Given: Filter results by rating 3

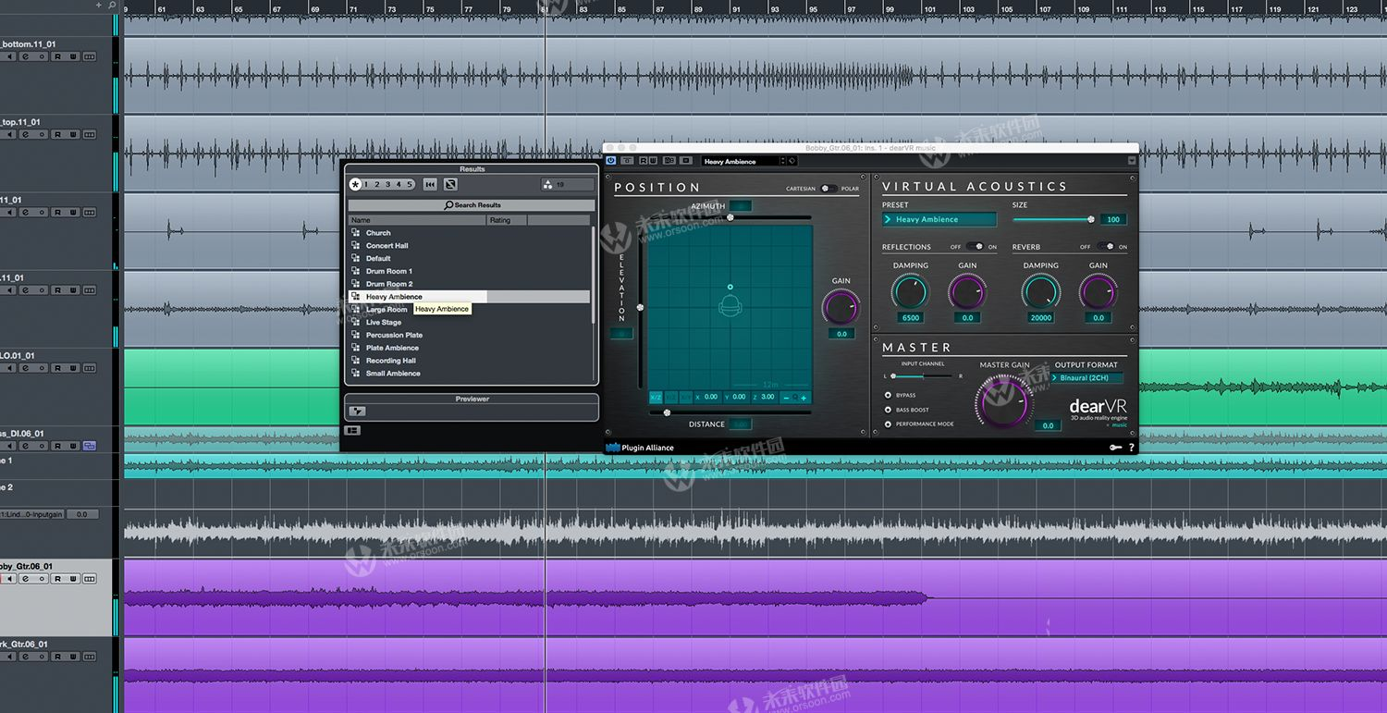Looking at the screenshot, I should point(387,184).
